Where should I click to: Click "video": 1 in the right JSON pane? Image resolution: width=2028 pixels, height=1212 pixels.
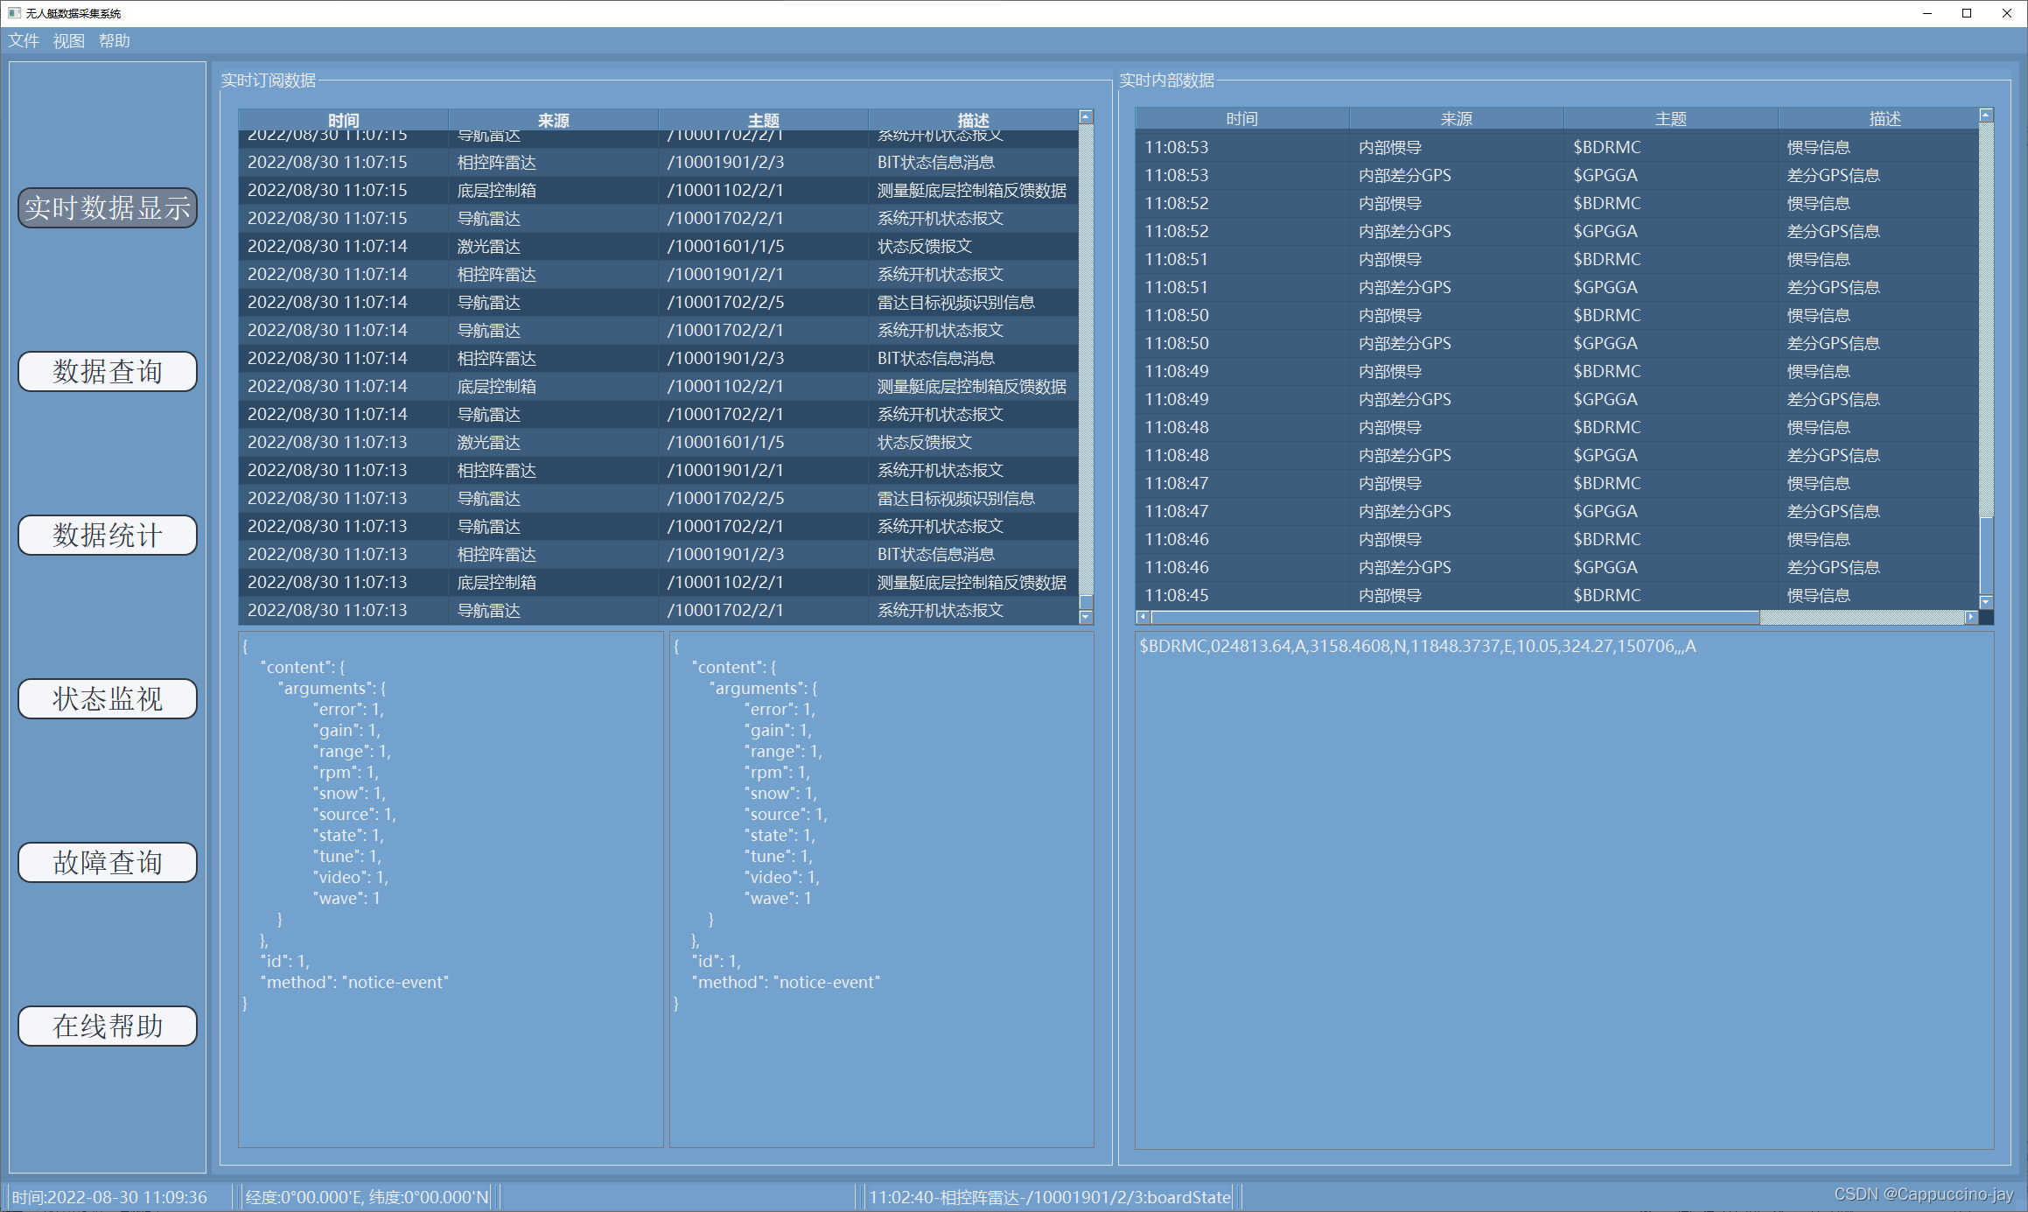point(782,878)
